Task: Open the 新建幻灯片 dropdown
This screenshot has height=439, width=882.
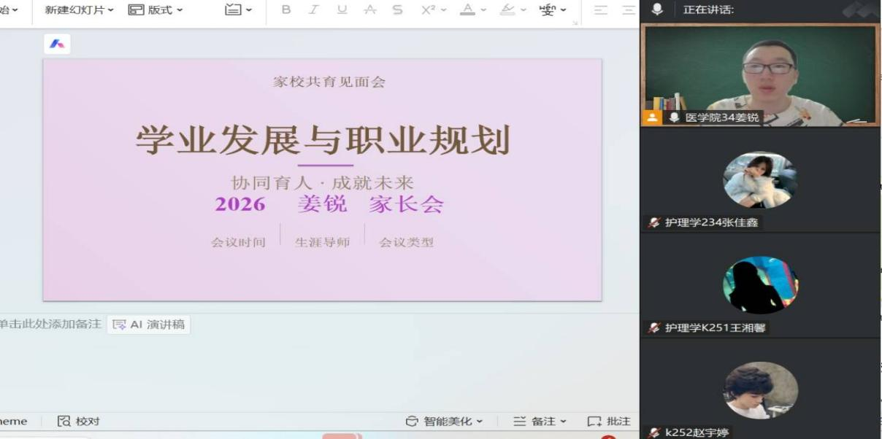Action: coord(79,10)
